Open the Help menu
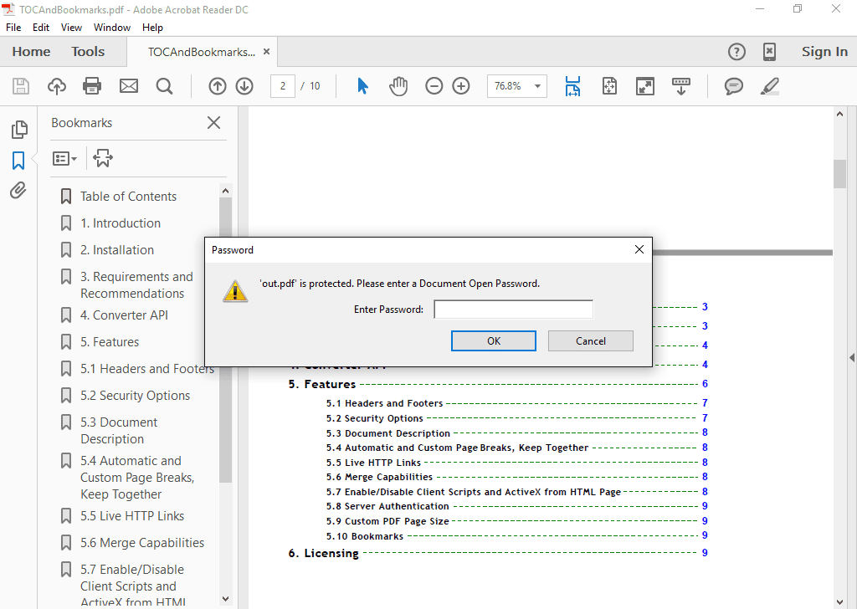This screenshot has height=609, width=857. (152, 28)
